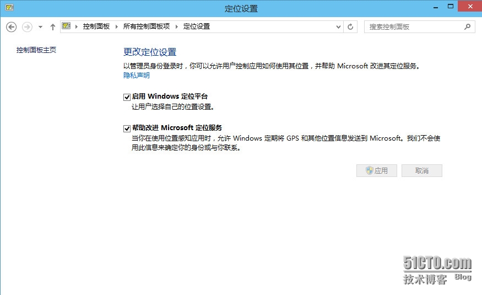
Task: Go up one level with up arrow
Action: tap(52, 27)
